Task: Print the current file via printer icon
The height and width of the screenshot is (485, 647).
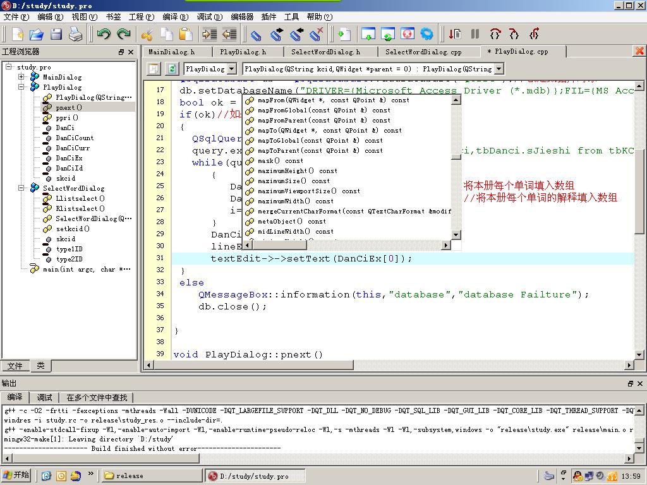Action: (76, 34)
